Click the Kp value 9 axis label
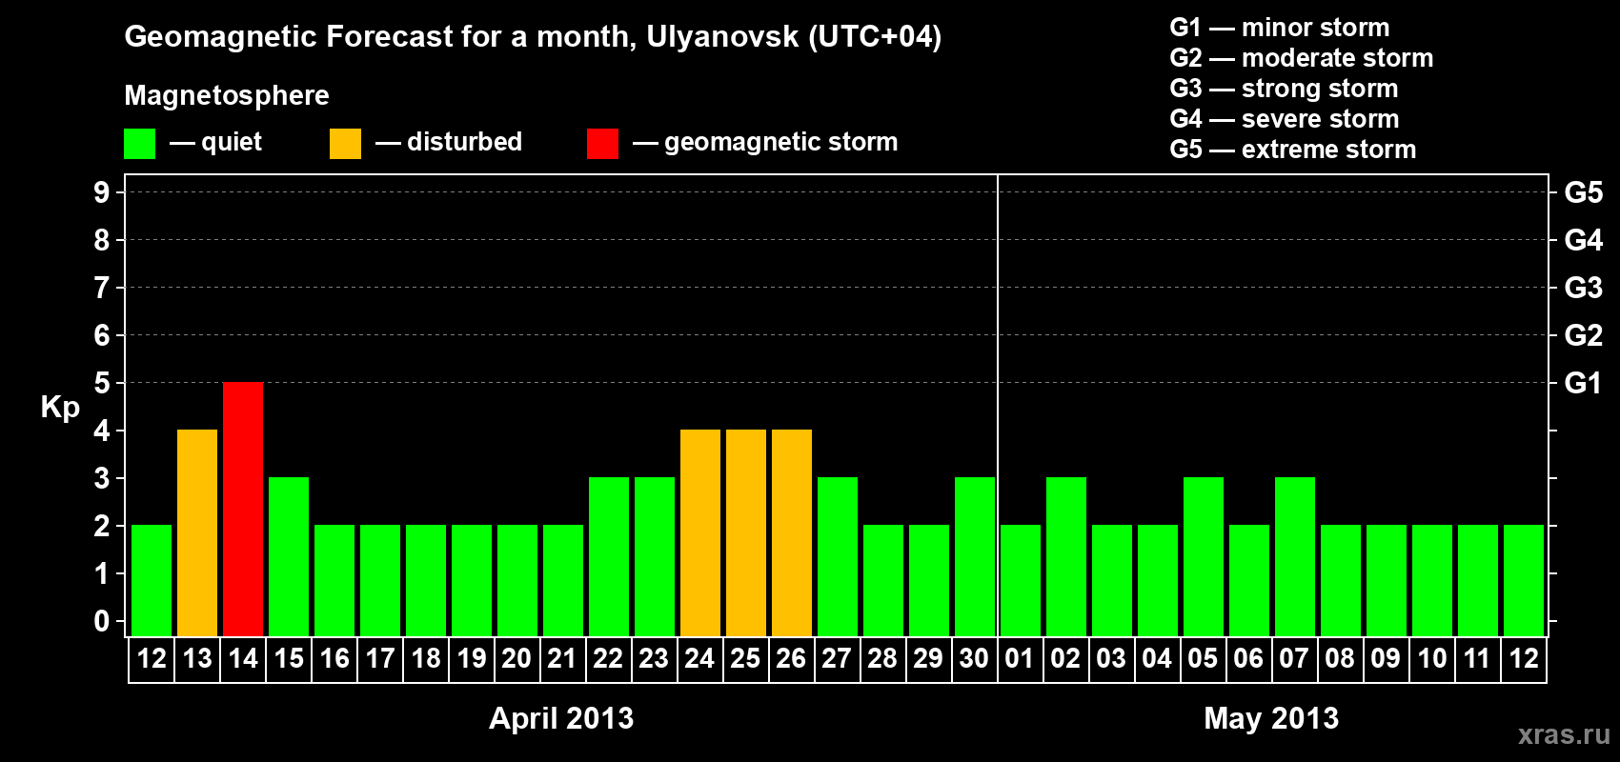Viewport: 1620px width, 762px height. tap(102, 192)
